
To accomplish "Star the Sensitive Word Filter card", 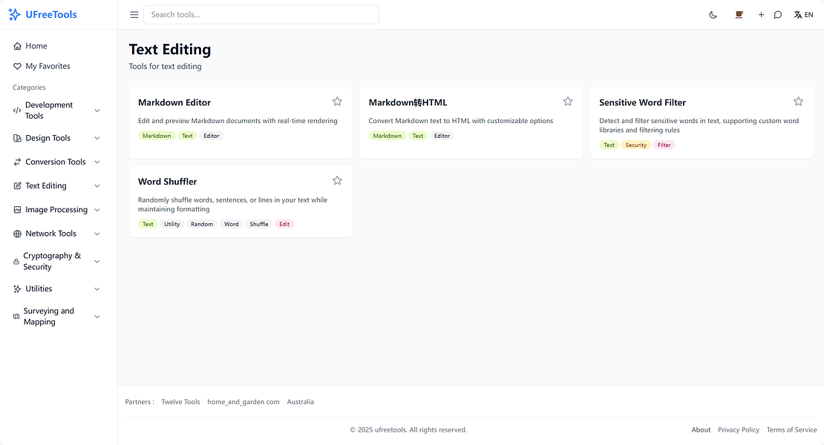I will 798,101.
